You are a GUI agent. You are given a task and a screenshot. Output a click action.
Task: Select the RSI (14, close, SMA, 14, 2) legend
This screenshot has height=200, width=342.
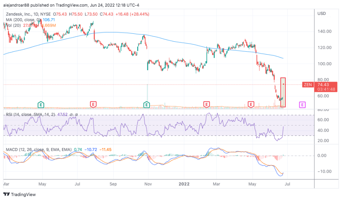point(30,114)
